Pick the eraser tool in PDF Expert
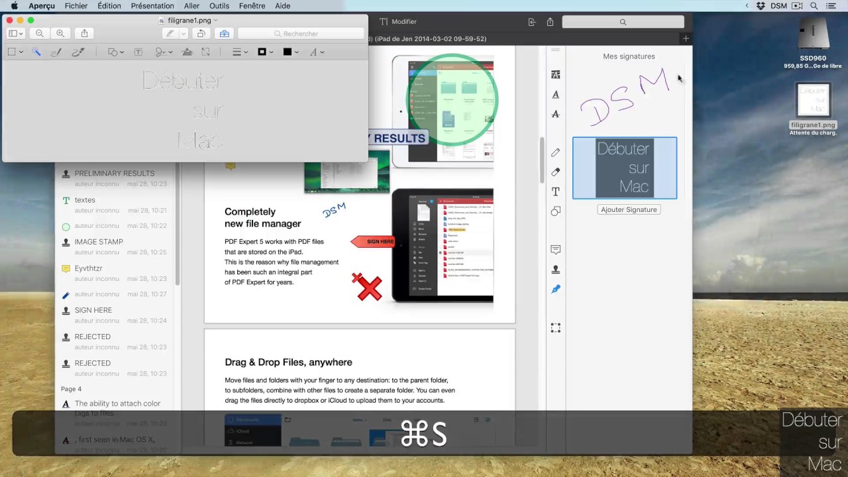848x477 pixels. tap(556, 172)
